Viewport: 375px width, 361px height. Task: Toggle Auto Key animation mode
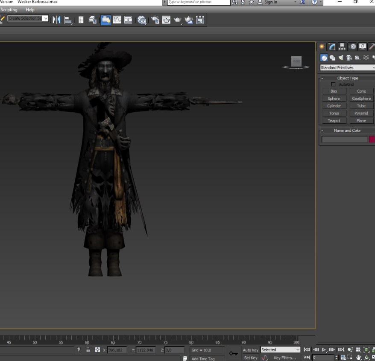tap(250, 350)
